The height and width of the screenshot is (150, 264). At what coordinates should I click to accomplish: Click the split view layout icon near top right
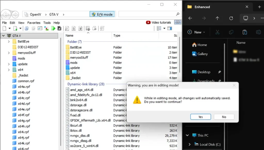tap(170, 28)
